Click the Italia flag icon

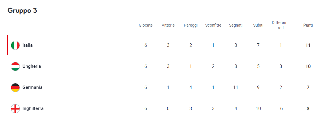15,45
